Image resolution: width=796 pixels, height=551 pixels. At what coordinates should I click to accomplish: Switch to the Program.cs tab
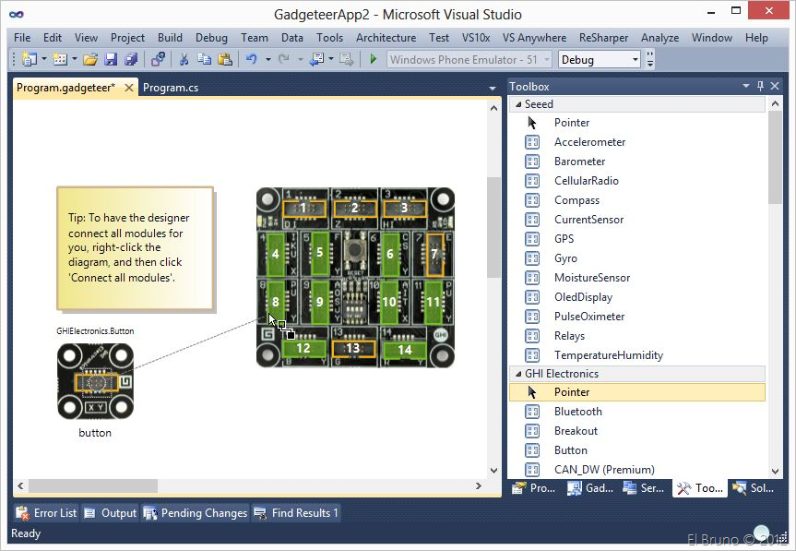coord(171,88)
